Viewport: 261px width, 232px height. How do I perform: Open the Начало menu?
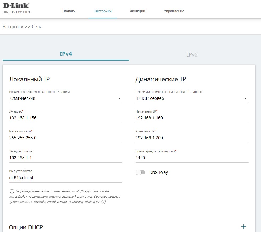[69, 11]
